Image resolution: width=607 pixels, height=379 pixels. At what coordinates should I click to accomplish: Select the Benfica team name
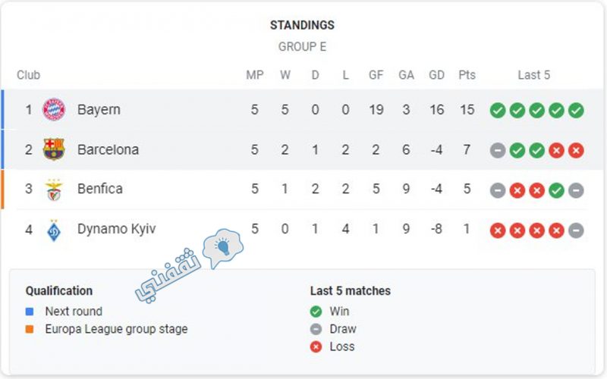pos(100,189)
